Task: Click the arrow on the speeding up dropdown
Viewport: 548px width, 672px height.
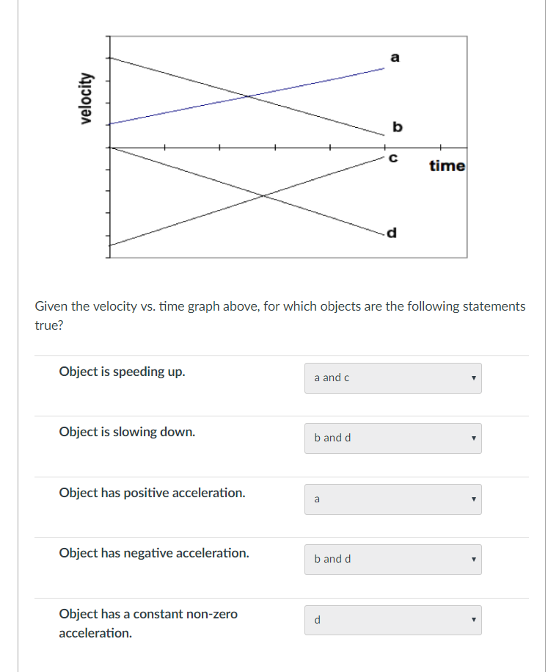Action: tap(473, 377)
